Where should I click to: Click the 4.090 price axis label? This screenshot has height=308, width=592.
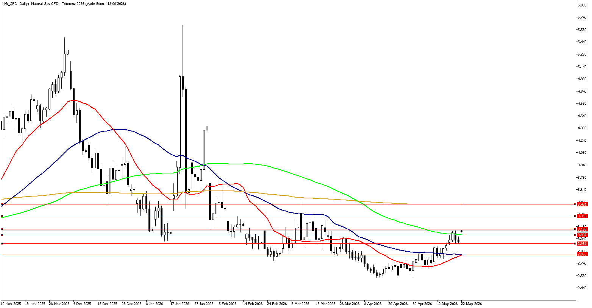582,153
